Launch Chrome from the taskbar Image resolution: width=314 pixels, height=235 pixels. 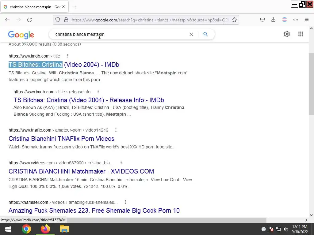[26, 229]
